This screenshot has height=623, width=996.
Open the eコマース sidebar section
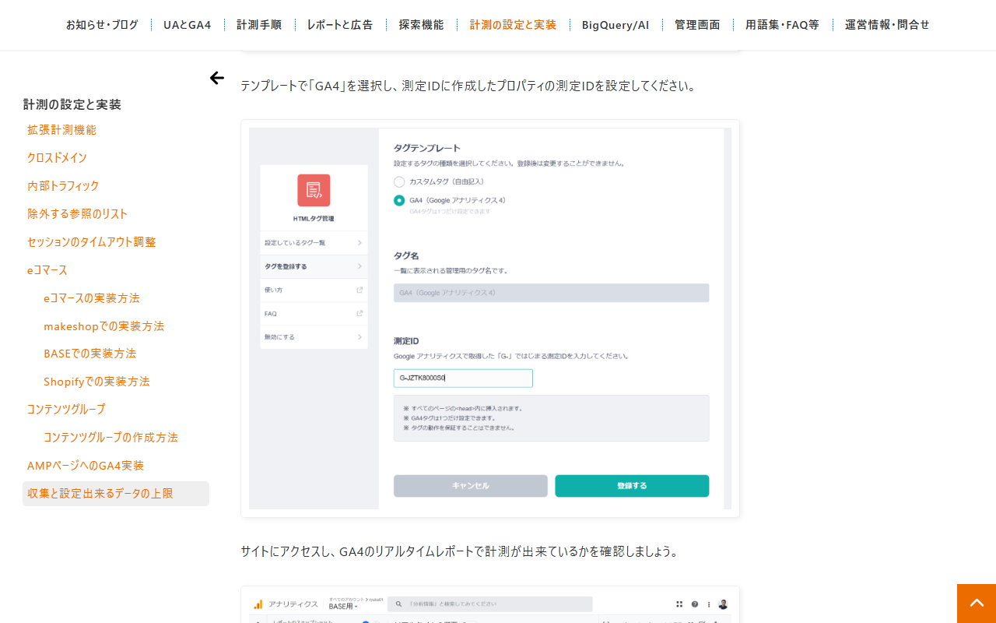47,270
